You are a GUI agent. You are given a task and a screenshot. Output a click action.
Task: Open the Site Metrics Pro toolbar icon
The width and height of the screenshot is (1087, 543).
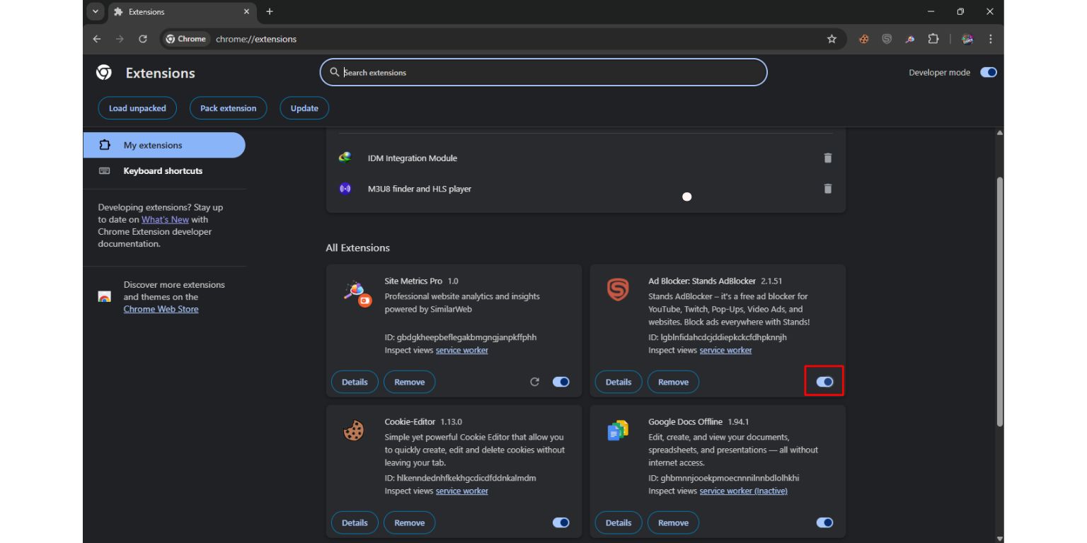point(910,39)
